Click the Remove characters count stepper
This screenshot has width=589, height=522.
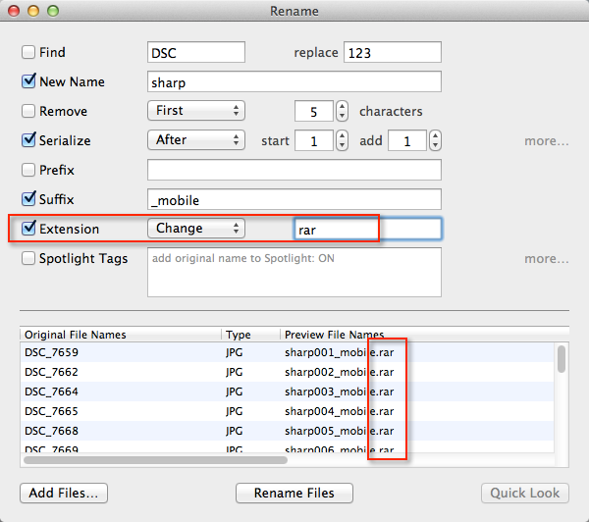[x=342, y=111]
